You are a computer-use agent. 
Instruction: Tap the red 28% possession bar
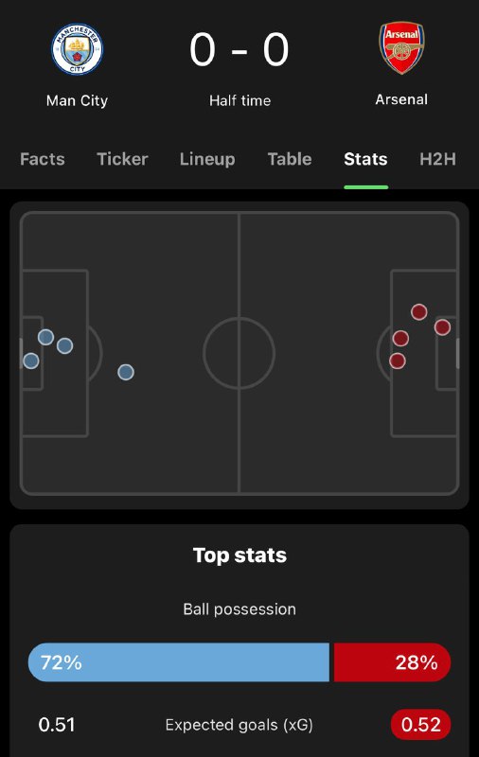point(392,662)
